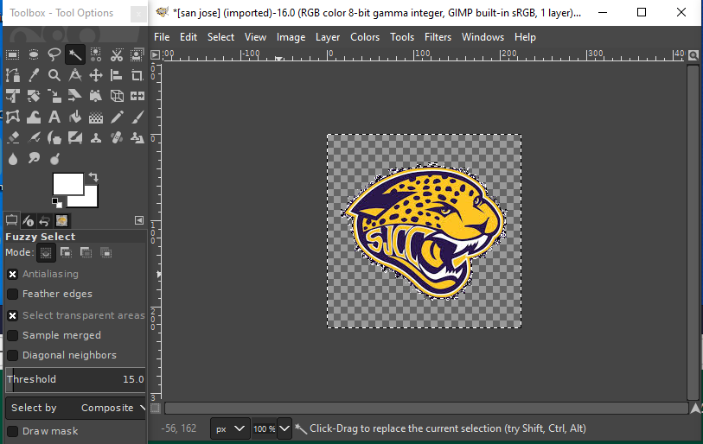
Task: Toggle the Antialiasing checkbox
Action: coord(13,274)
